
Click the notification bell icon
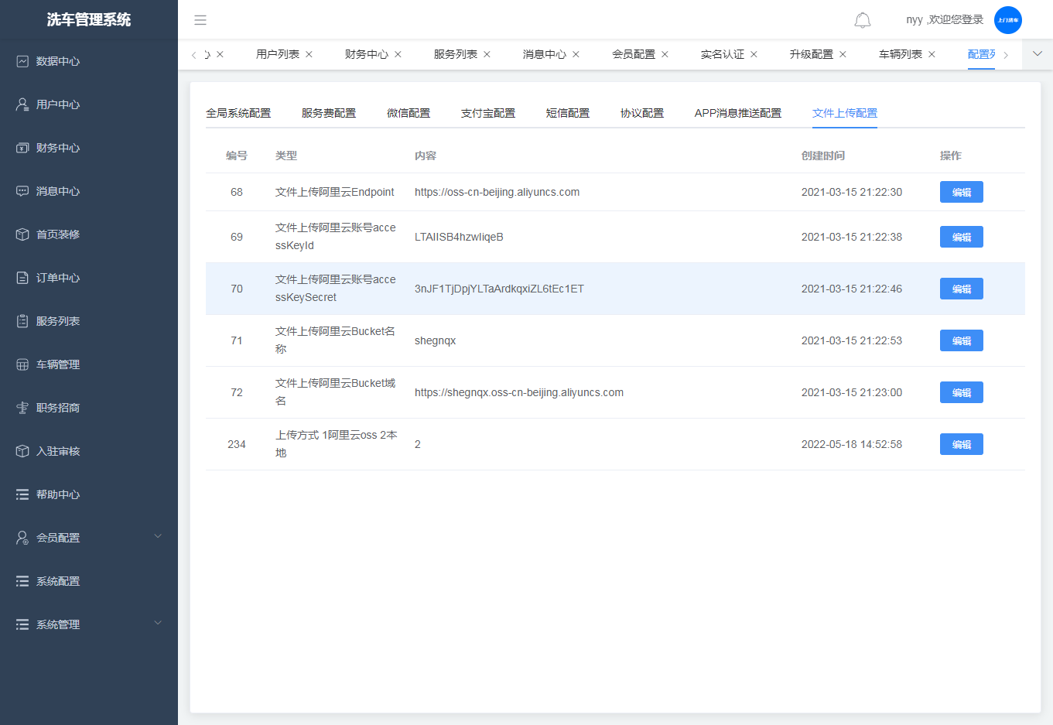(862, 20)
